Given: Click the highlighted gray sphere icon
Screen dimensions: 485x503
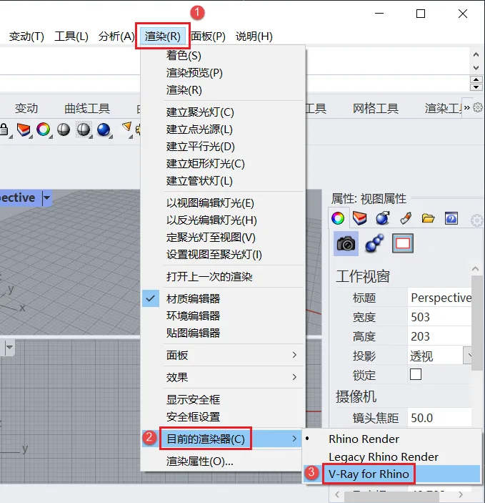Looking at the screenshot, I should pos(84,130).
